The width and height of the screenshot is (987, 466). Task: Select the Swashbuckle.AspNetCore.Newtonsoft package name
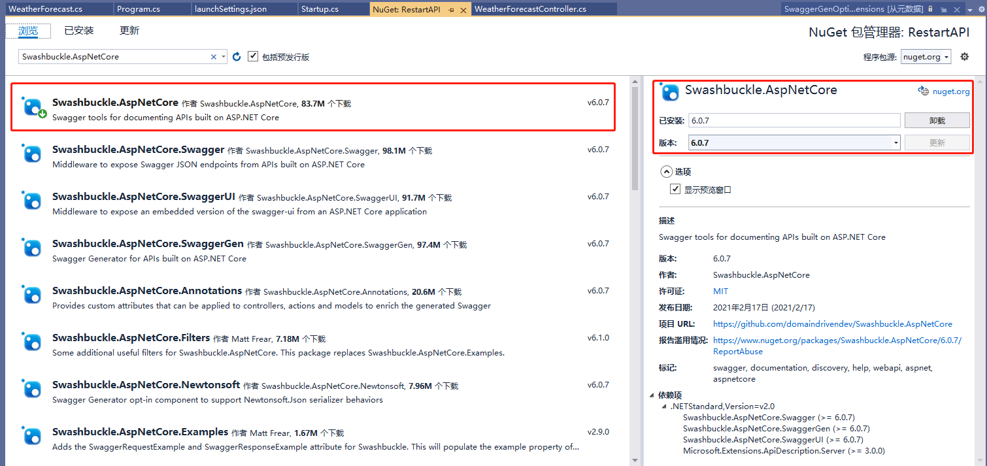point(146,385)
